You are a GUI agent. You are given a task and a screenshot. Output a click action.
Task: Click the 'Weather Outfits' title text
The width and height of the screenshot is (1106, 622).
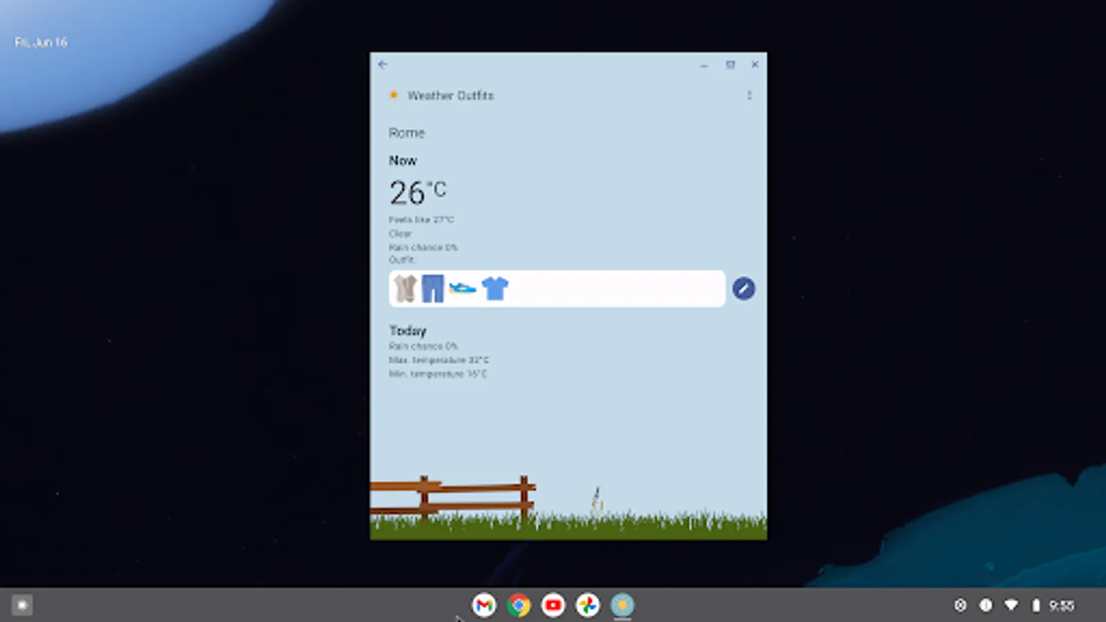tap(451, 95)
